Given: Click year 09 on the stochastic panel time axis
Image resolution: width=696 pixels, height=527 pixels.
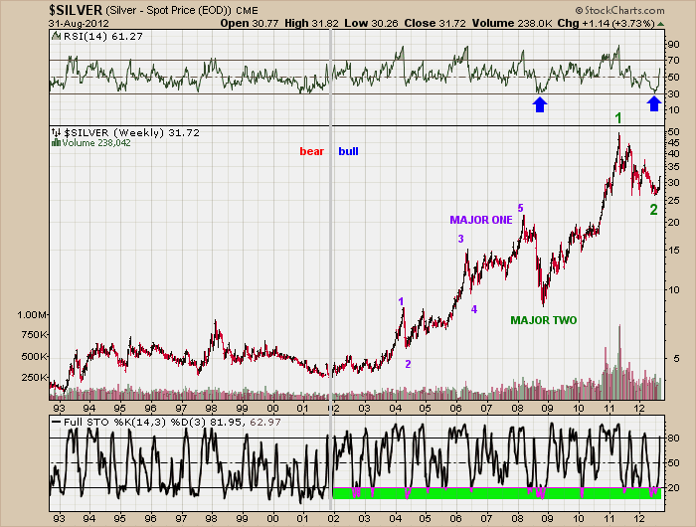Looking at the screenshot, I should (547, 519).
